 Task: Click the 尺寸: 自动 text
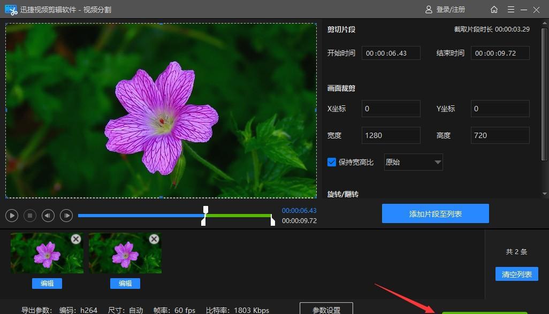point(125,310)
